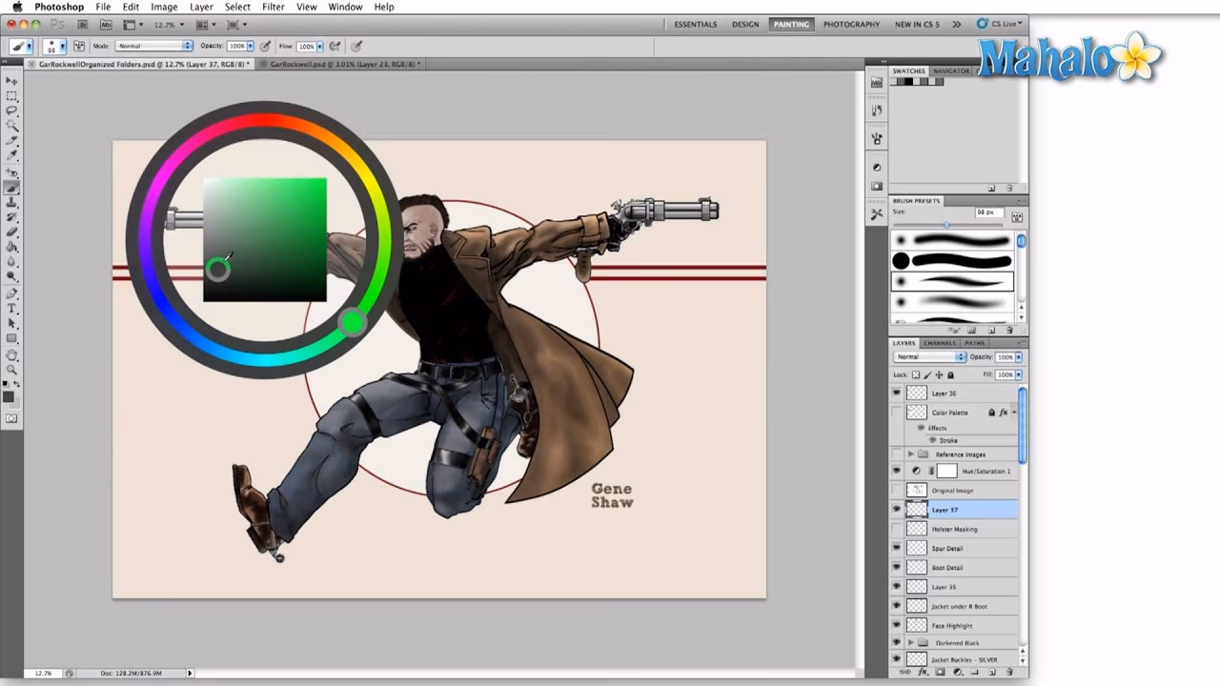Switch to the Channels tab
The width and height of the screenshot is (1220, 686).
coord(939,342)
